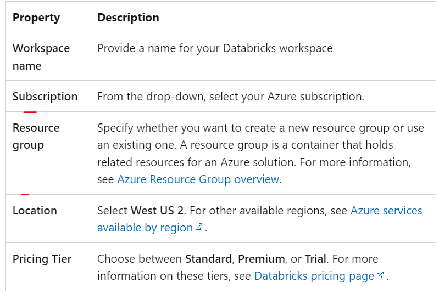Click the red mark below Resource group
Image resolution: width=439 pixels, height=294 pixels.
(x=25, y=194)
